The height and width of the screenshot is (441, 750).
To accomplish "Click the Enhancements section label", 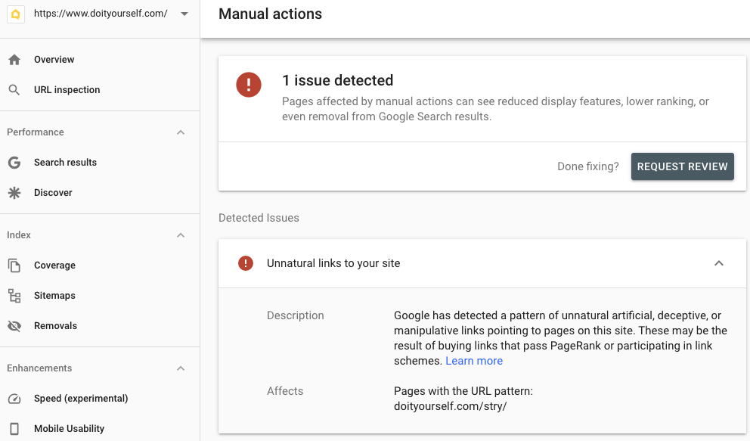I will coord(39,368).
